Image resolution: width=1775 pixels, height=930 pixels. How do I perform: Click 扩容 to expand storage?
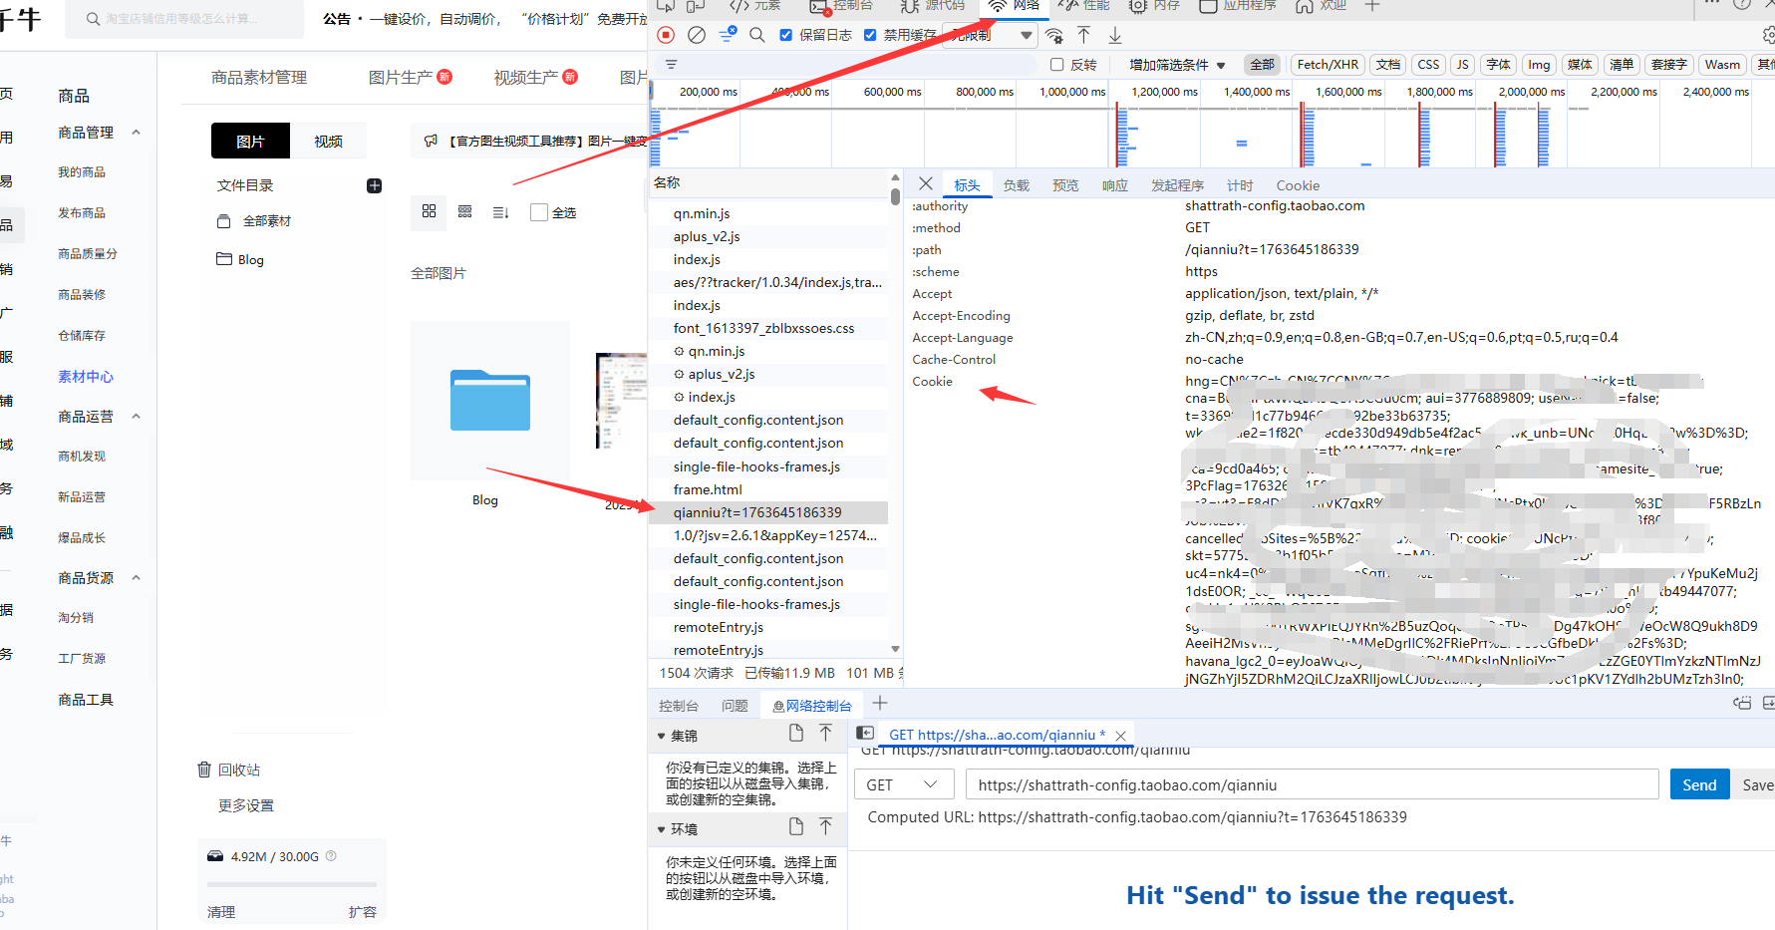tap(363, 912)
